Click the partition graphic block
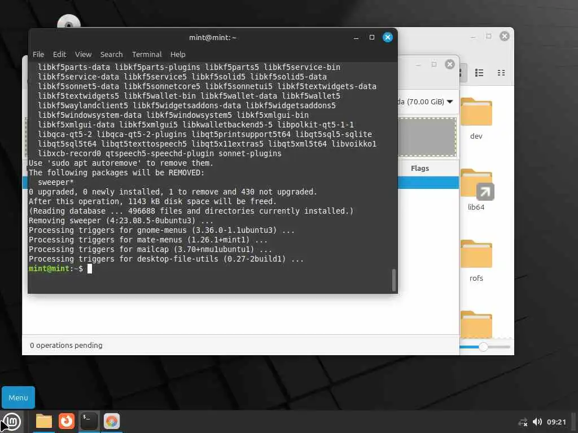This screenshot has height=433, width=578. pos(427,137)
